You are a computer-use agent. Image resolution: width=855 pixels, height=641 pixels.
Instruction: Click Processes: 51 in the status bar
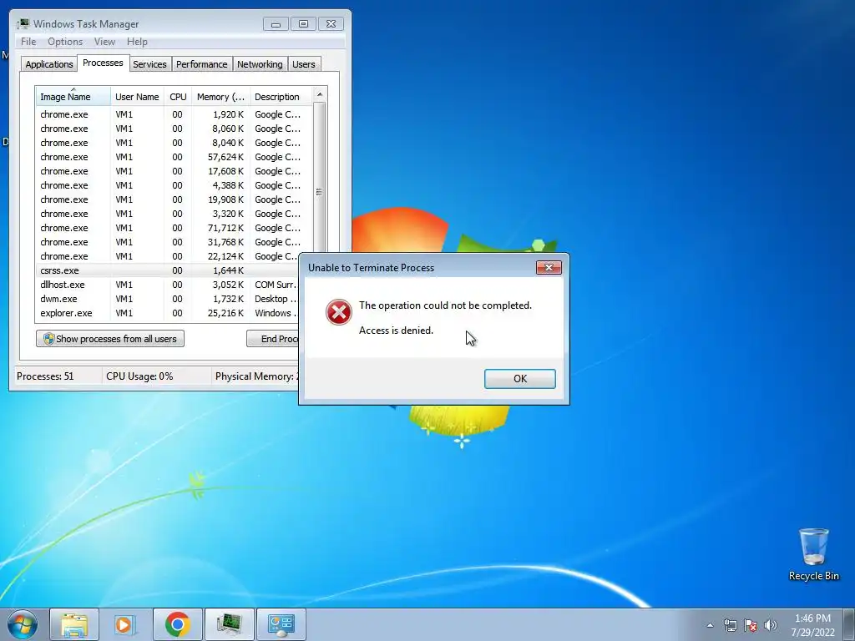click(45, 376)
